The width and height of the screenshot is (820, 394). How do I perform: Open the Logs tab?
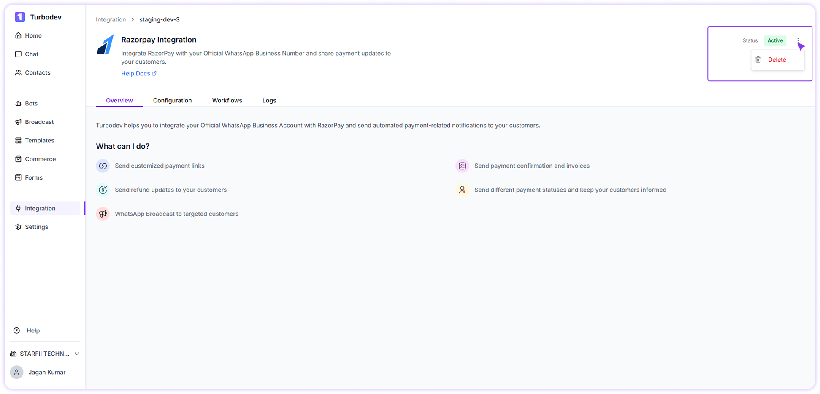pyautogui.click(x=269, y=100)
